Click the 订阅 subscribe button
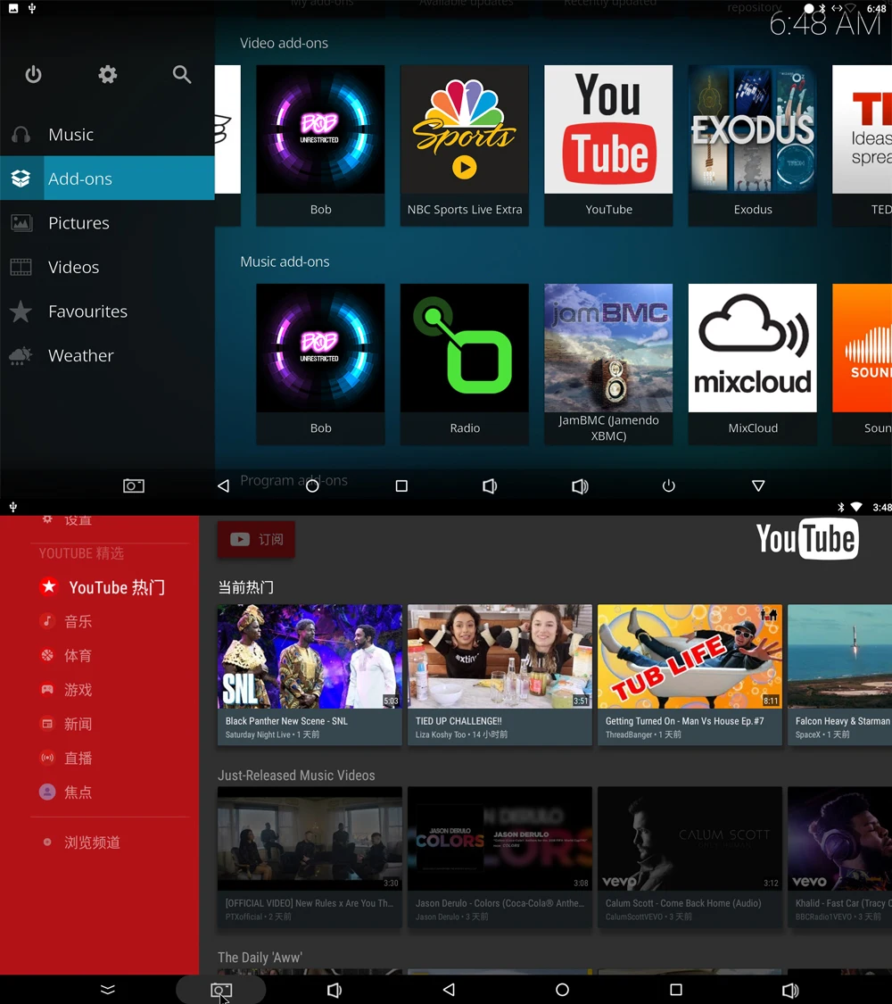The height and width of the screenshot is (1004, 892). (x=256, y=539)
